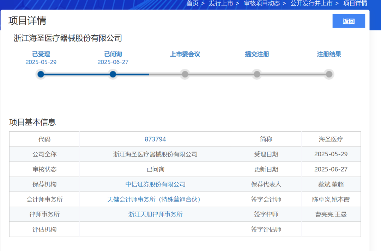This screenshot has height=251, width=381.
Task: Open 审核项目动态 breadcrumb
Action: [x=262, y=4]
